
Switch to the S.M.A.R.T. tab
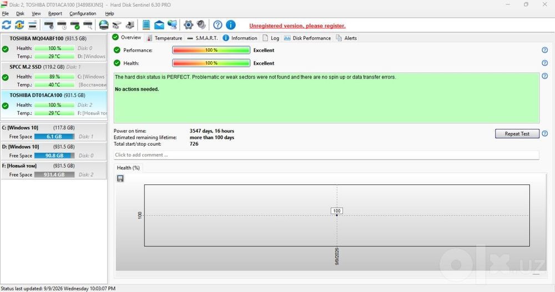tap(203, 38)
